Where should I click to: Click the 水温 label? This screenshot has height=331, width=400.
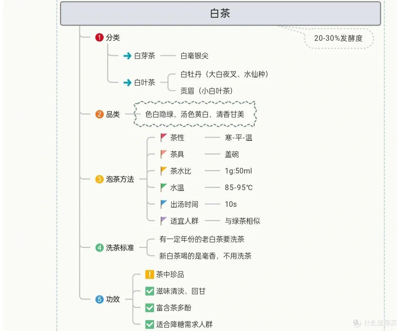177,188
